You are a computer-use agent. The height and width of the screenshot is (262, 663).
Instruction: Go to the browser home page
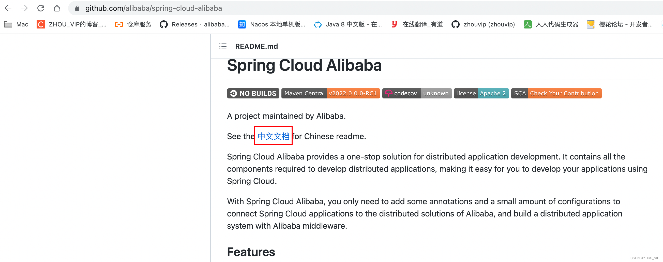[57, 8]
